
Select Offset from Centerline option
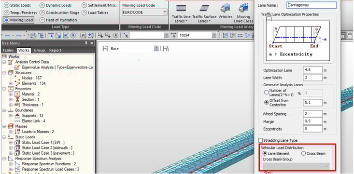pos(267,102)
